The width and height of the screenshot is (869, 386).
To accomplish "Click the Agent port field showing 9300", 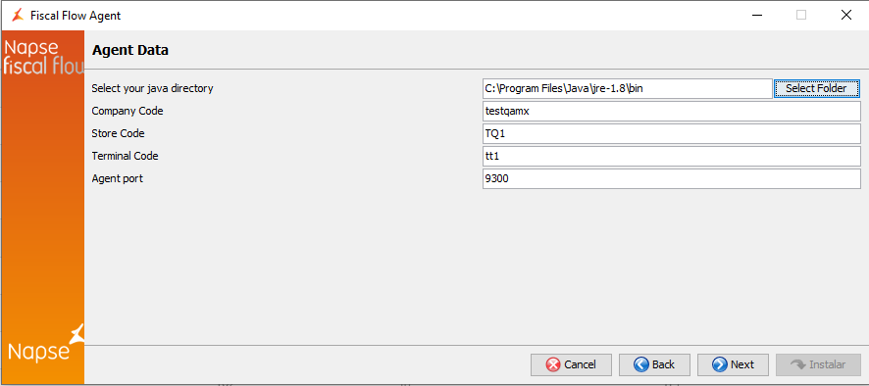I will click(671, 179).
